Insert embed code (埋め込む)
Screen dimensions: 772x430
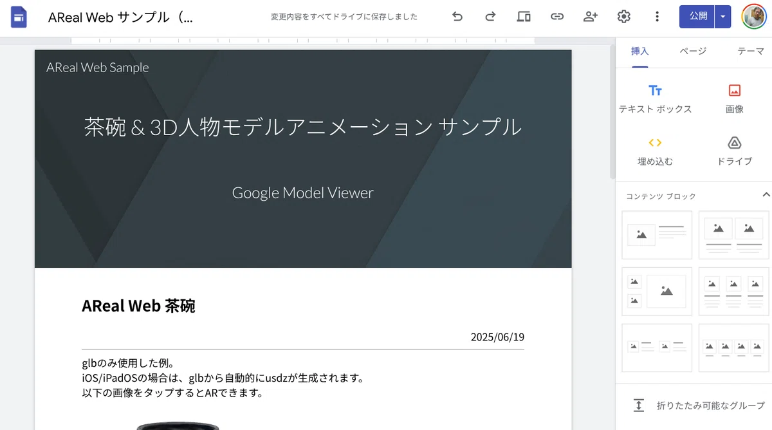[655, 151]
